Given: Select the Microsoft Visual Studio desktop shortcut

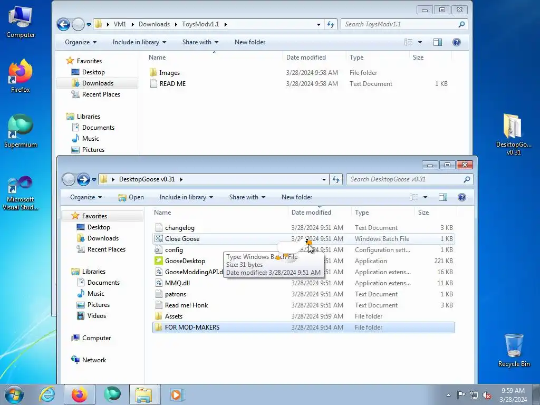Looking at the screenshot, I should (21, 193).
